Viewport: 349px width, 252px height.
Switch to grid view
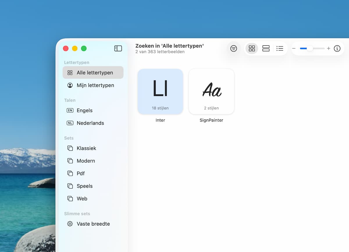[x=252, y=49]
